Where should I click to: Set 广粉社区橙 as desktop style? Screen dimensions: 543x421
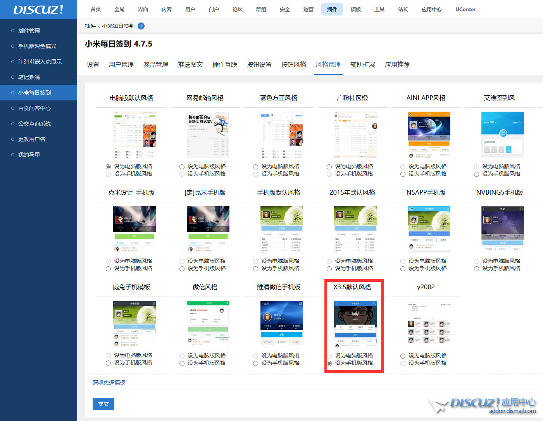pos(329,167)
